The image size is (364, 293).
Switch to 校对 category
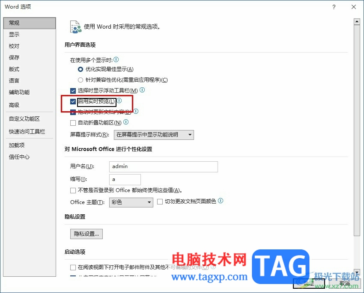tap(30, 46)
